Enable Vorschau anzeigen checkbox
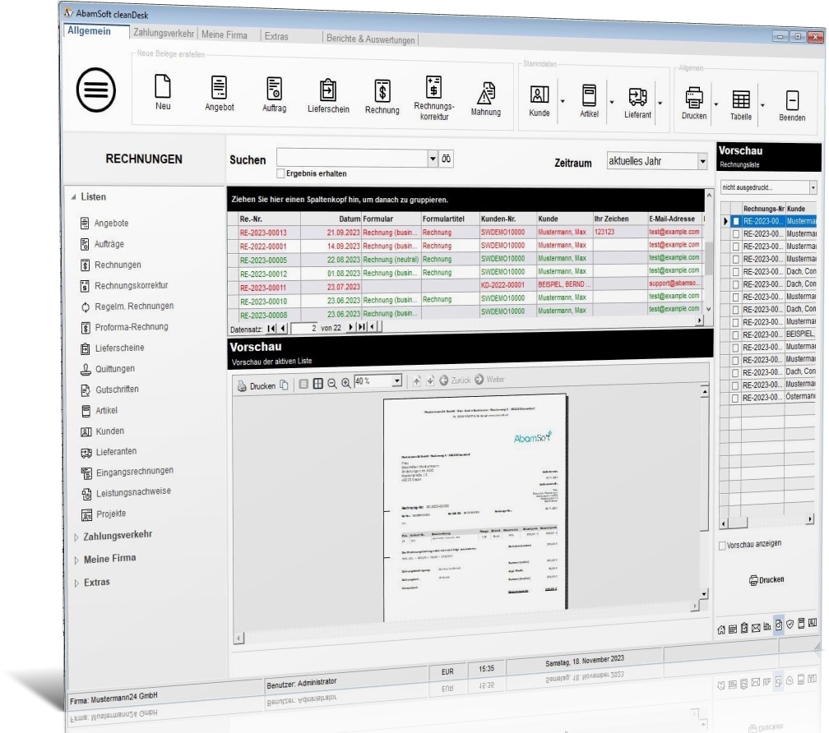Image resolution: width=829 pixels, height=733 pixels. click(722, 546)
